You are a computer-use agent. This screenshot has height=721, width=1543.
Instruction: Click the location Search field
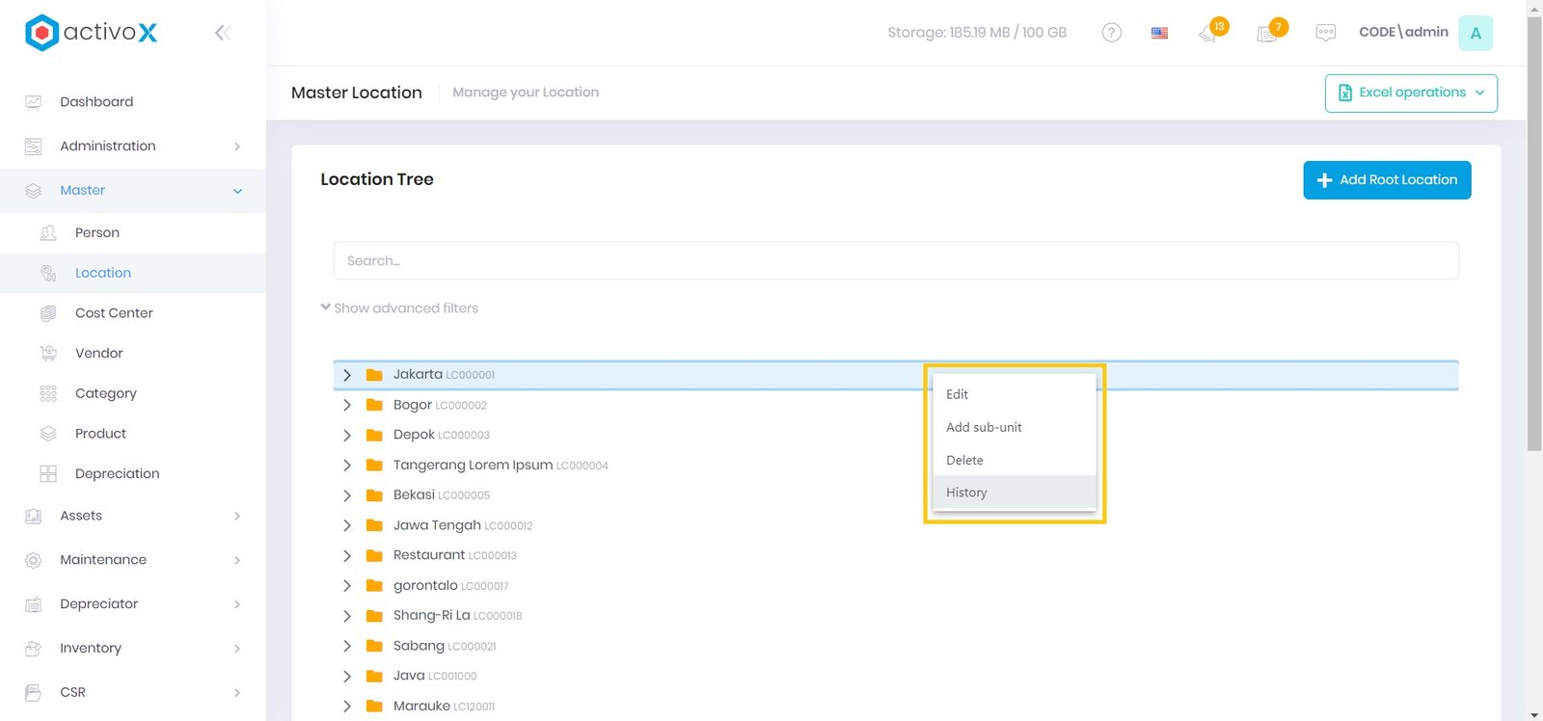[895, 261]
